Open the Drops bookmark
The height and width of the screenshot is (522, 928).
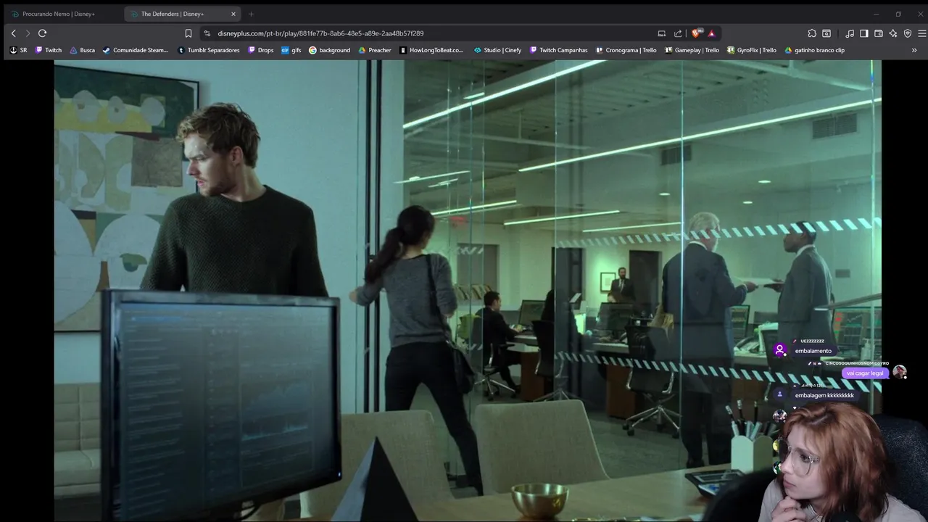pos(260,50)
